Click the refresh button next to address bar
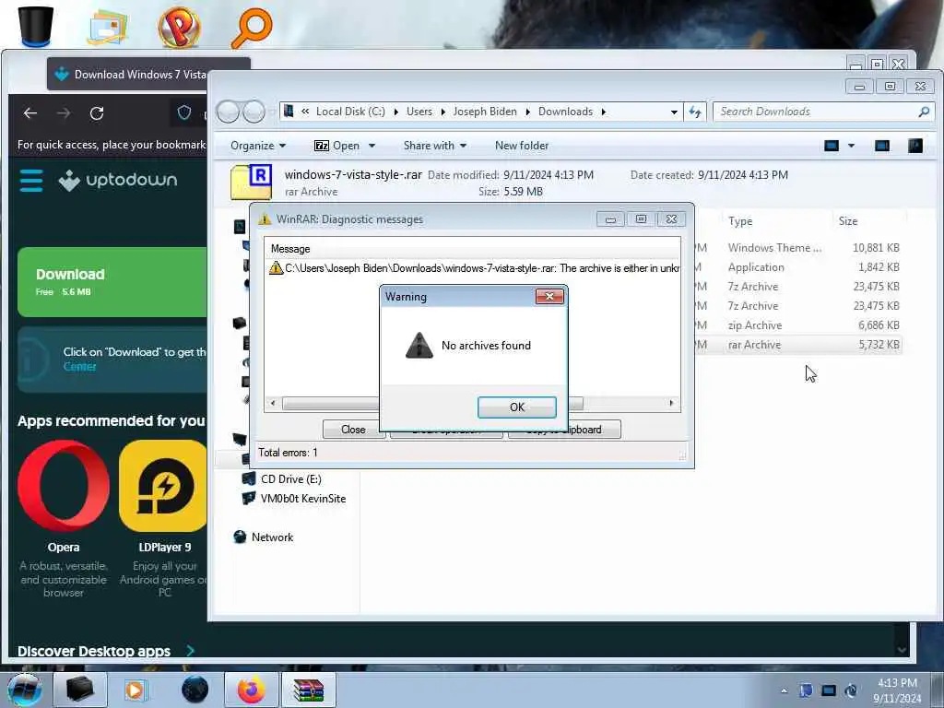This screenshot has height=708, width=944. pyautogui.click(x=695, y=112)
